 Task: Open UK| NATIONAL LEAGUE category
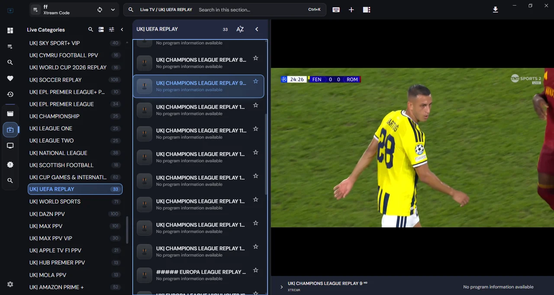coord(75,153)
